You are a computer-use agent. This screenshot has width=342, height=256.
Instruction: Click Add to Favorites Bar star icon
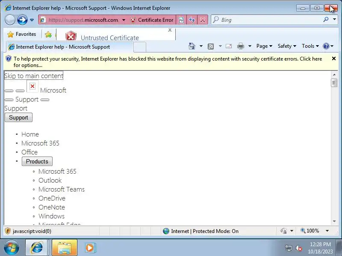tap(48, 35)
